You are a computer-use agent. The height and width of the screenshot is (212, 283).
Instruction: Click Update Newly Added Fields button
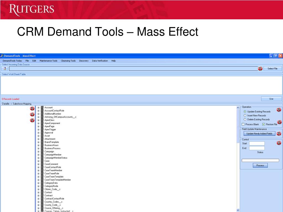click(x=259, y=134)
